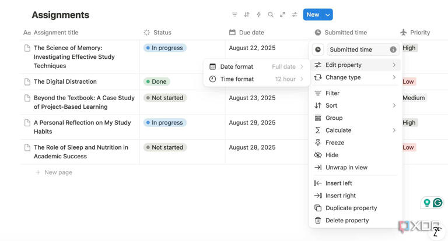
Task: Open the Calculate submenu
Action: [355, 130]
